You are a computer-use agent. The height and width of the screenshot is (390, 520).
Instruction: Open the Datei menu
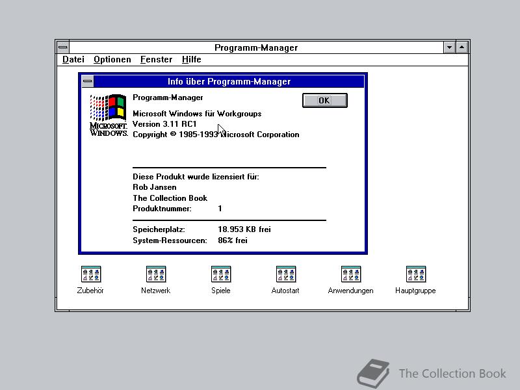point(73,60)
